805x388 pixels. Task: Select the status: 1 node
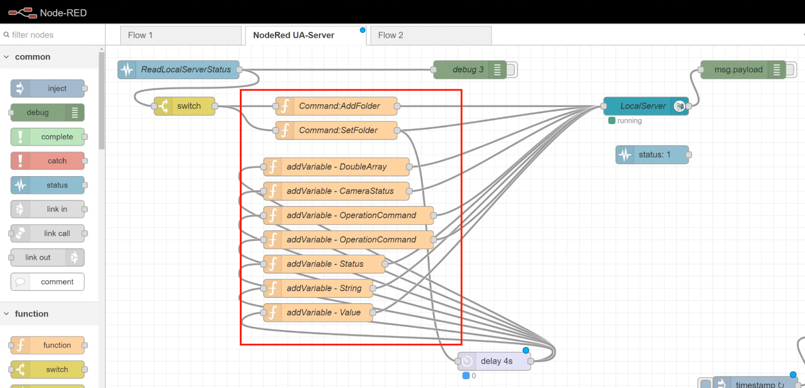click(x=652, y=155)
